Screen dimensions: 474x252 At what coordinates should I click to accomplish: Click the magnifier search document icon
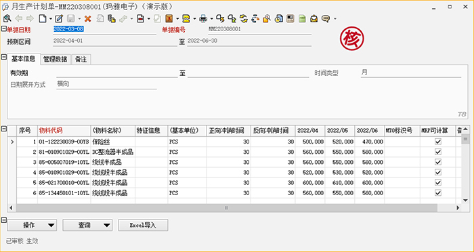tap(7, 19)
